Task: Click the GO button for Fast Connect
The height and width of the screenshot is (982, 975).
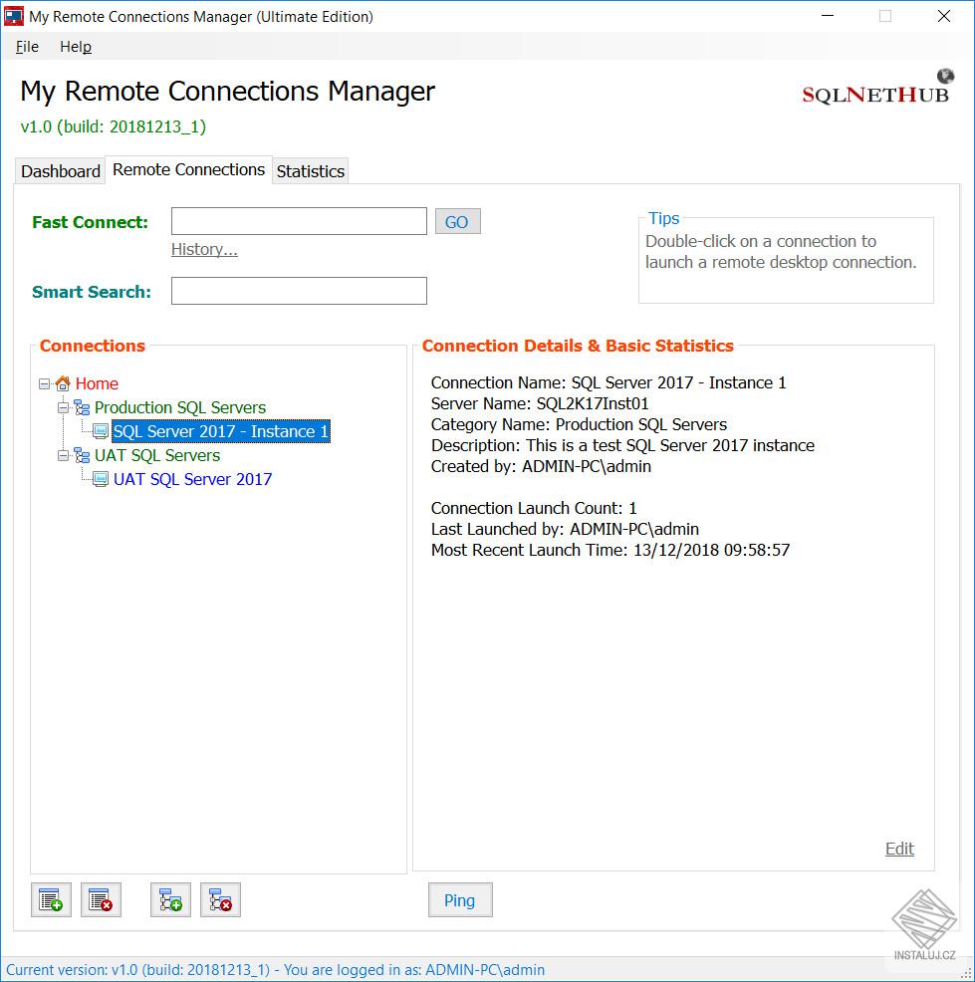Action: tap(457, 222)
